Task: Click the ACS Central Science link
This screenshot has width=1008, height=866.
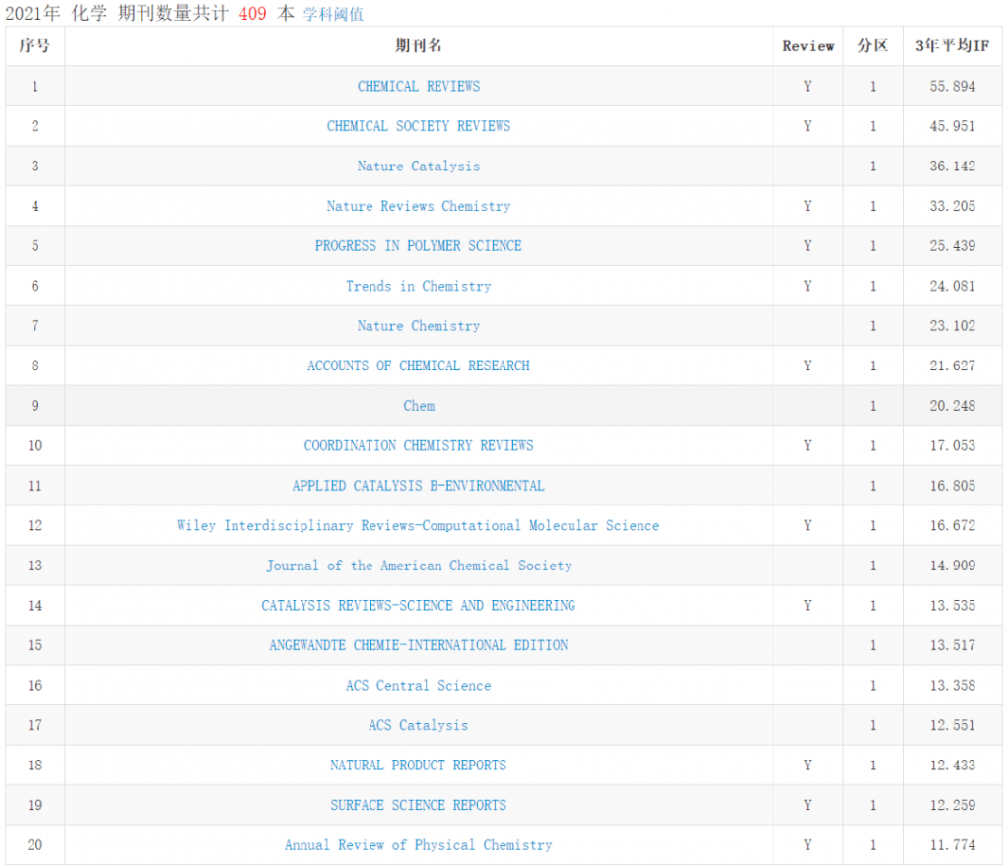Action: pos(419,686)
